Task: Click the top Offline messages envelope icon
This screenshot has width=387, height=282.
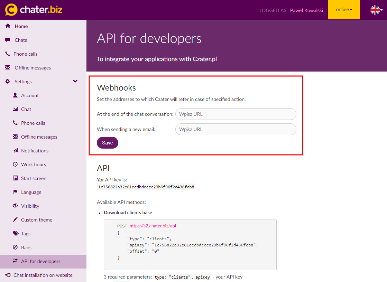Action: pos(8,67)
